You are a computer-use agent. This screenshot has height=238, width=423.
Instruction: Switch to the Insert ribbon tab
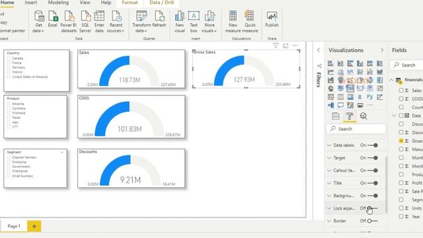pyautogui.click(x=31, y=3)
